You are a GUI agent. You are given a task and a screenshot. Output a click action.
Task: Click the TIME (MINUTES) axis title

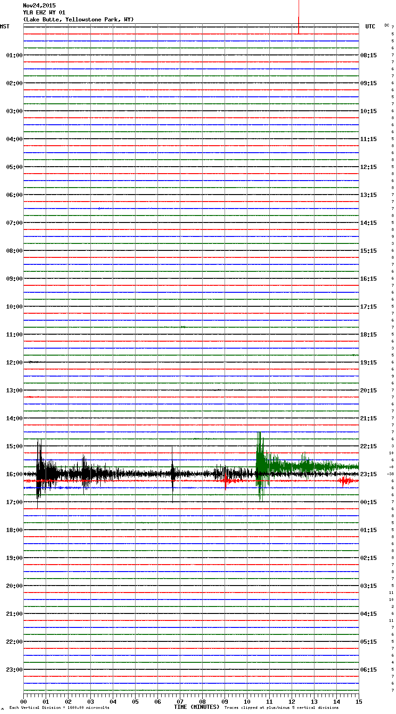pyautogui.click(x=197, y=707)
